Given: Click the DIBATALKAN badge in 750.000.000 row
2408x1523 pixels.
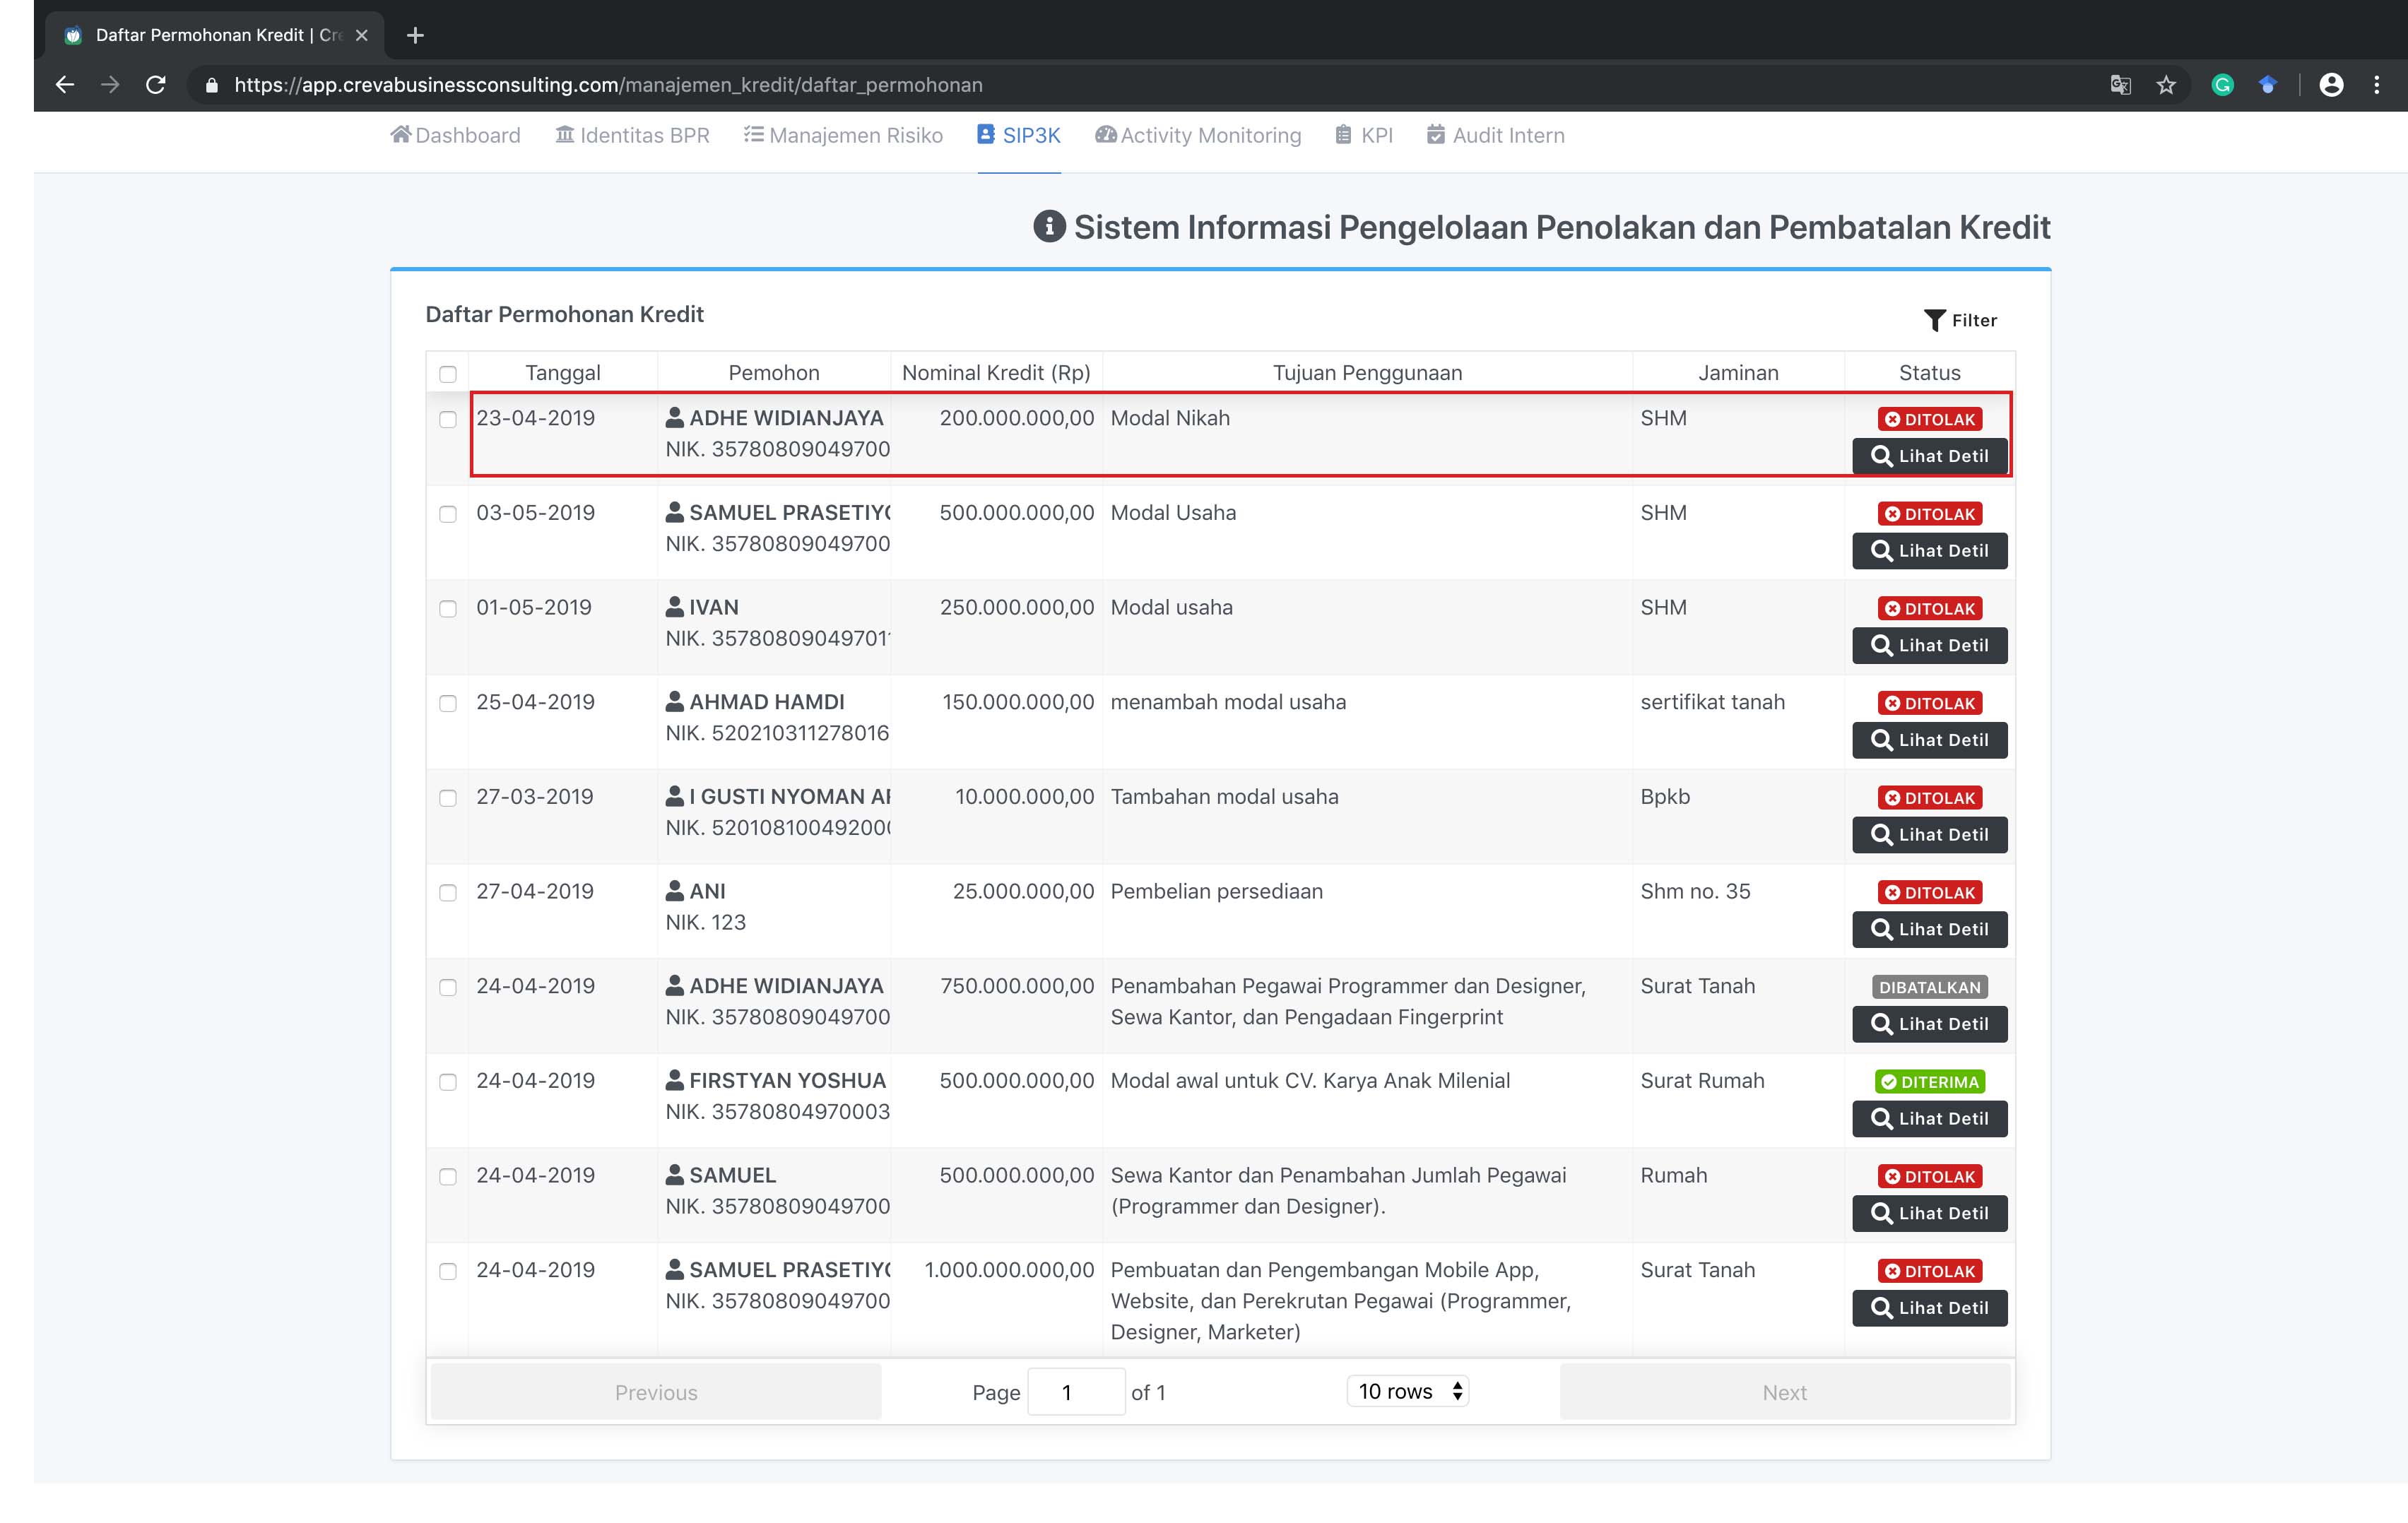Looking at the screenshot, I should tap(1929, 987).
